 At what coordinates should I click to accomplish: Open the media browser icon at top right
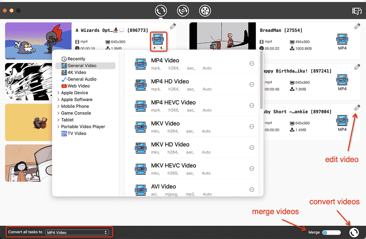(356, 11)
